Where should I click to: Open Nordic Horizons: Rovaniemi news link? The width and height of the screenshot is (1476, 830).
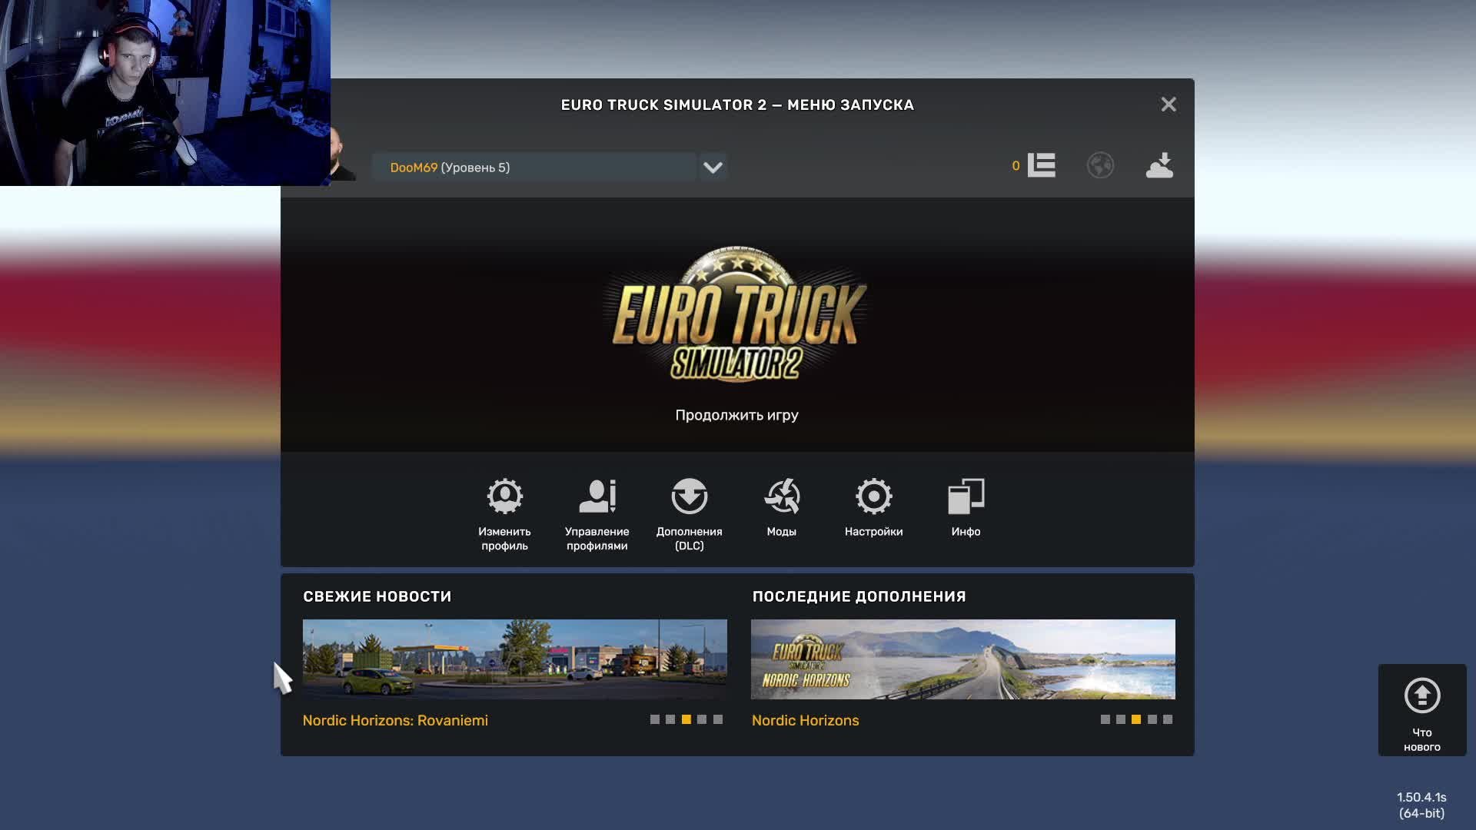click(395, 720)
